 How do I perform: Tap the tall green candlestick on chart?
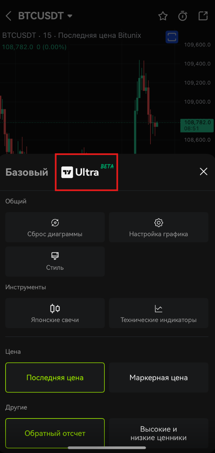tap(136, 132)
